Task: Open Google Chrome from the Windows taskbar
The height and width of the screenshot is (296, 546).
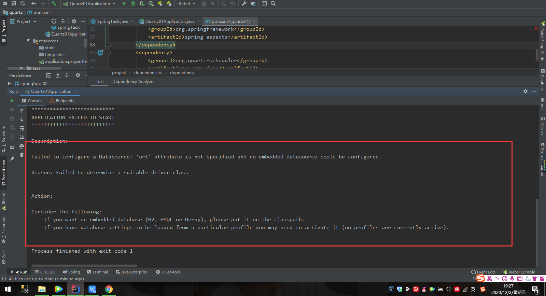Action: point(109,289)
